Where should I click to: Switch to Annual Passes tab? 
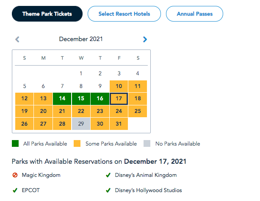194,14
